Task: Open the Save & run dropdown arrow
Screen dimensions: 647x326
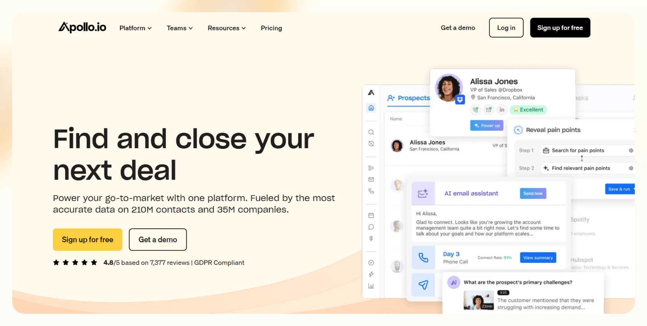Action: [634, 189]
